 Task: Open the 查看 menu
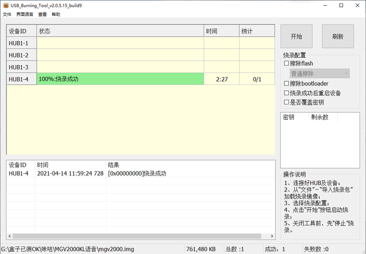point(42,14)
